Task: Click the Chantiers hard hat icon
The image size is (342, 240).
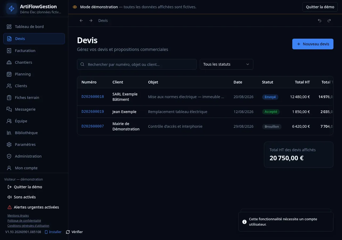Action: 9,62
